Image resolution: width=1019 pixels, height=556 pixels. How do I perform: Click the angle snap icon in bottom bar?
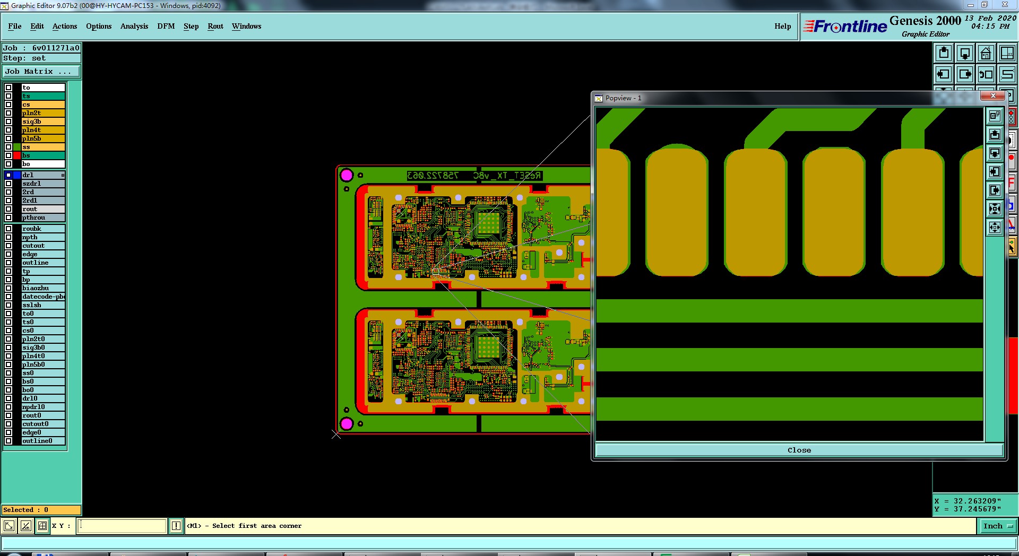pyautogui.click(x=25, y=526)
